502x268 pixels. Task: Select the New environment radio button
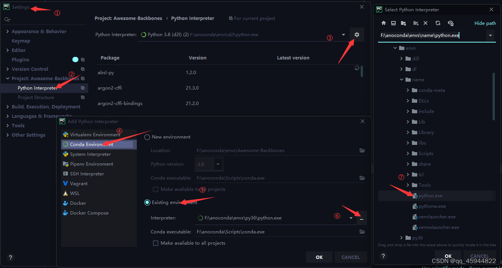[x=147, y=137]
